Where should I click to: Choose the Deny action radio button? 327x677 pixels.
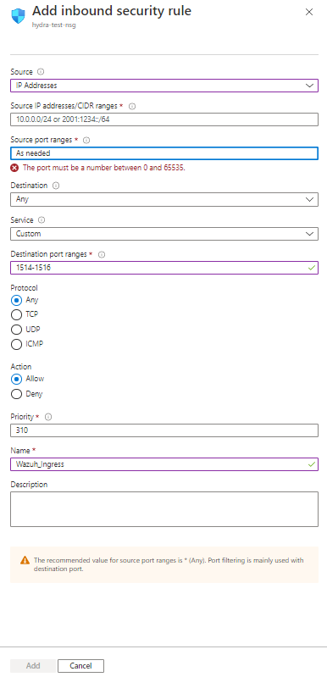coord(16,394)
